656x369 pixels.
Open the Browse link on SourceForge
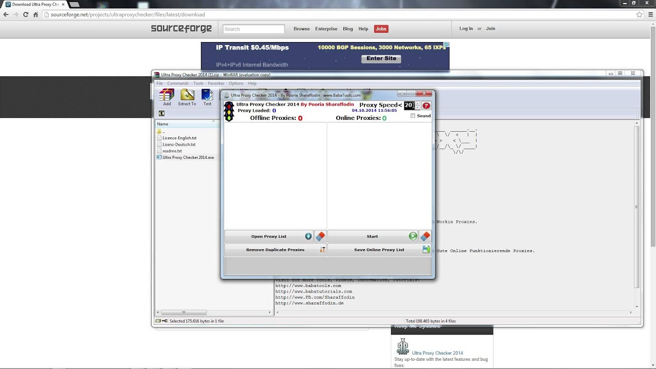[301, 29]
